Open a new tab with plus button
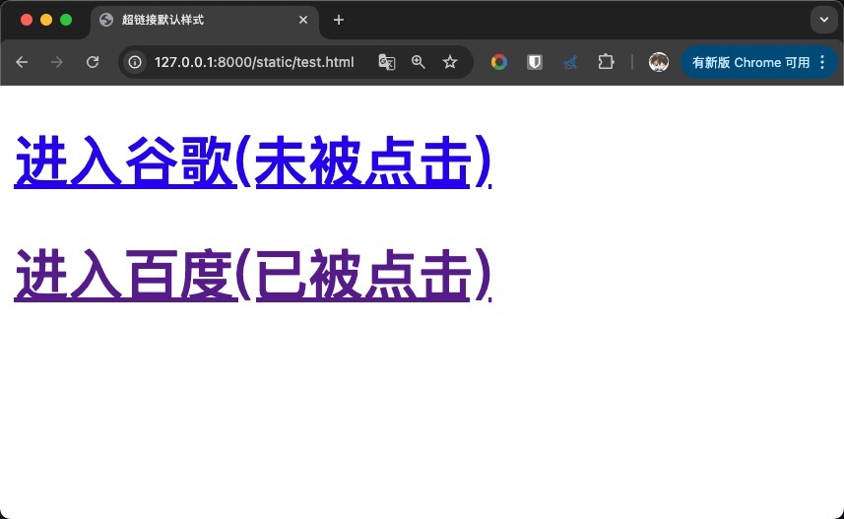 point(339,20)
